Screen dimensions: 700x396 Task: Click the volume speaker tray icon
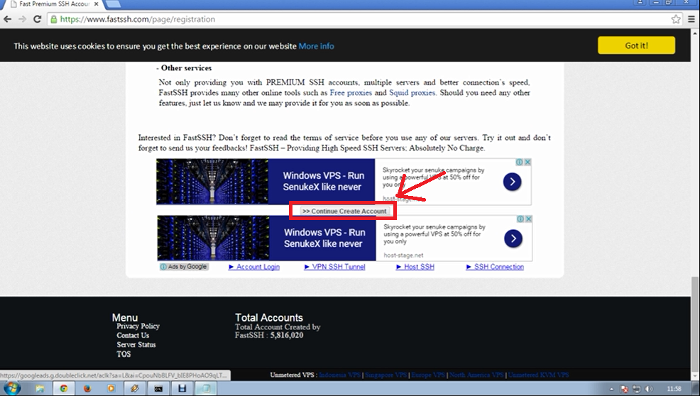point(649,390)
